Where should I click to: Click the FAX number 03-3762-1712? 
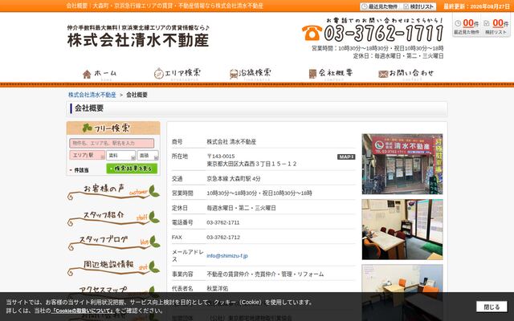tap(223, 238)
